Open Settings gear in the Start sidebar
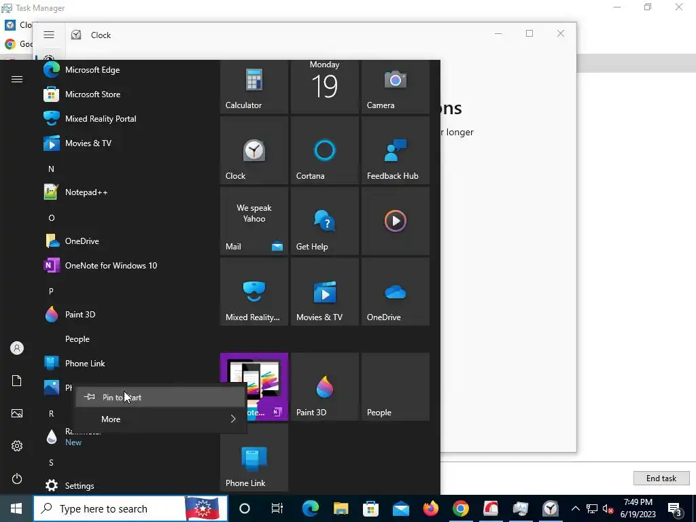The image size is (696, 522). [17, 446]
